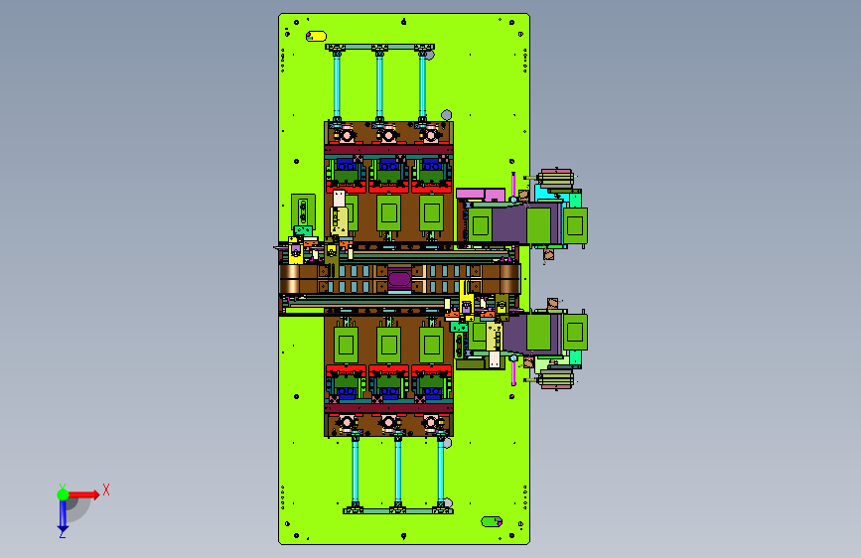Select the upper right striped motor assembly
Viewport: 861px width, 558px height.
[x=556, y=179]
